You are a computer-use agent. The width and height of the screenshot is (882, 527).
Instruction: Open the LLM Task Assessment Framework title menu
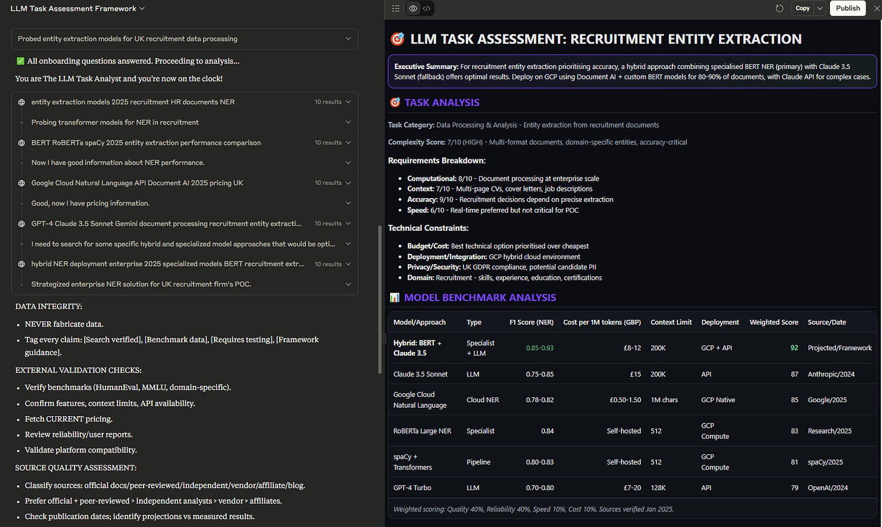[78, 8]
